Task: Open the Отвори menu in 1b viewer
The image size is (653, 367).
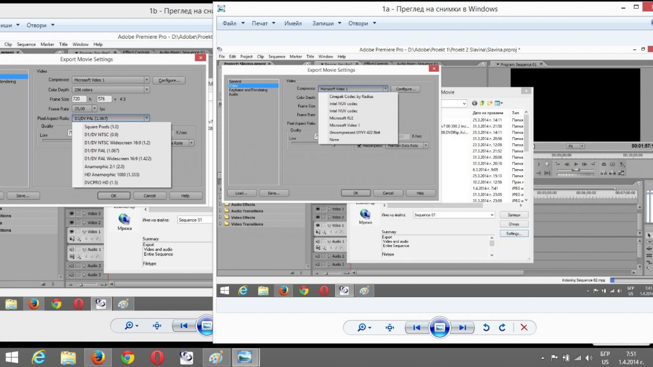Action: [40, 25]
